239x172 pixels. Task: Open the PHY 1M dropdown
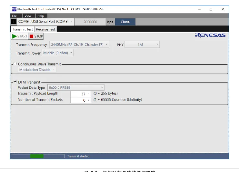click(x=142, y=45)
